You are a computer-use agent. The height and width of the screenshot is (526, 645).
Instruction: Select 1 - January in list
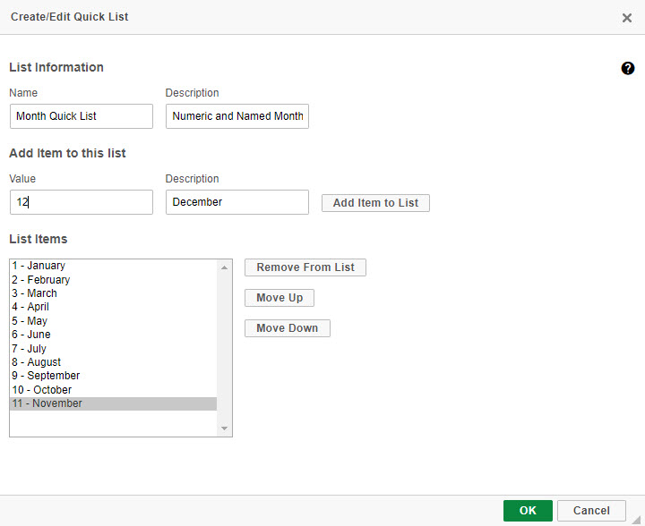coord(113,266)
